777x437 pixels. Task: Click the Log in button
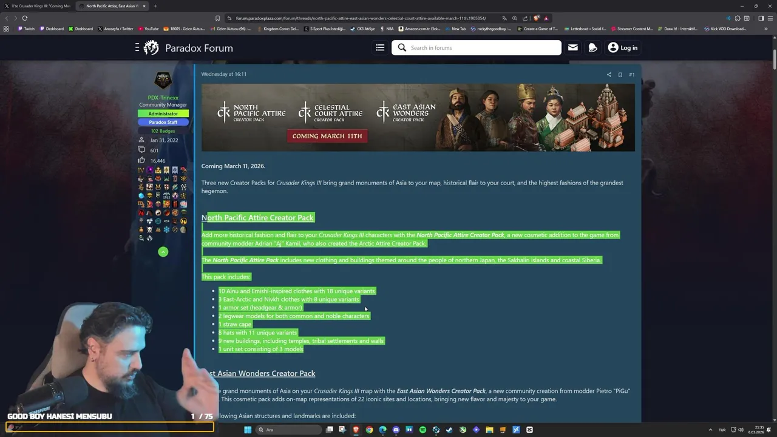(x=623, y=47)
